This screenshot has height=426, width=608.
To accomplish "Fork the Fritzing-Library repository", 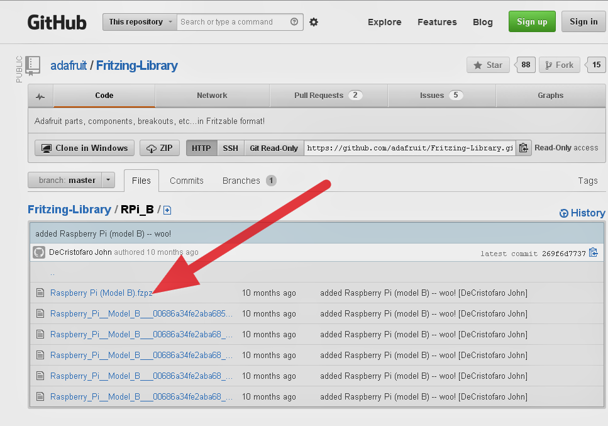I will [560, 65].
